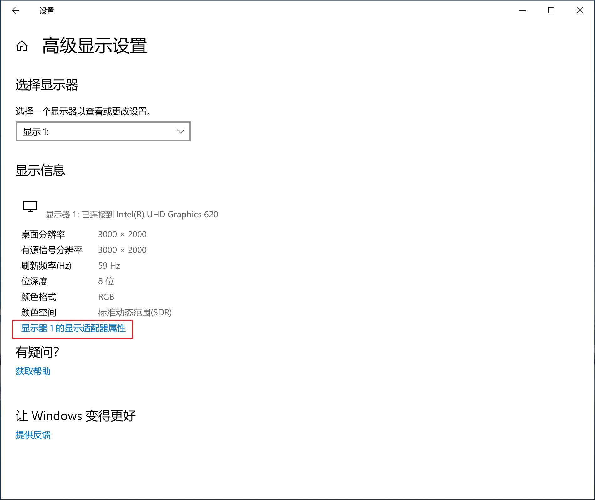Maximize the Settings window
The width and height of the screenshot is (595, 500).
point(551,11)
